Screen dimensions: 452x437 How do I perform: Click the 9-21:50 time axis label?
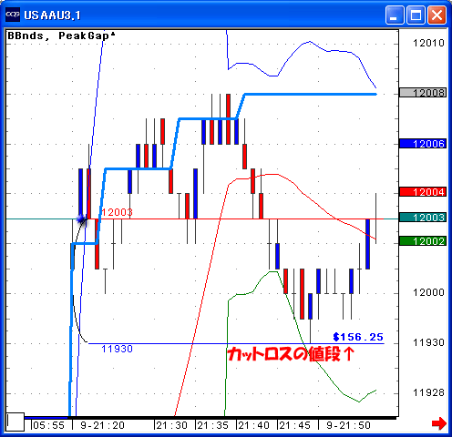pos(348,425)
